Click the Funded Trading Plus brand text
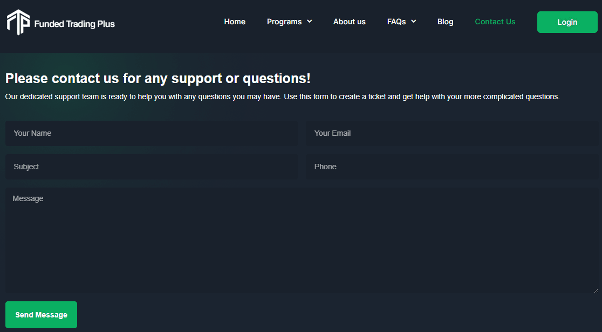Viewport: 602px width, 332px height. click(x=74, y=24)
